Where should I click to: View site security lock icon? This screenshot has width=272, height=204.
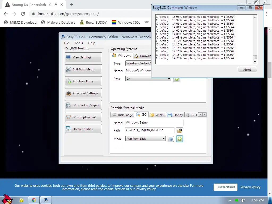[x=33, y=14]
